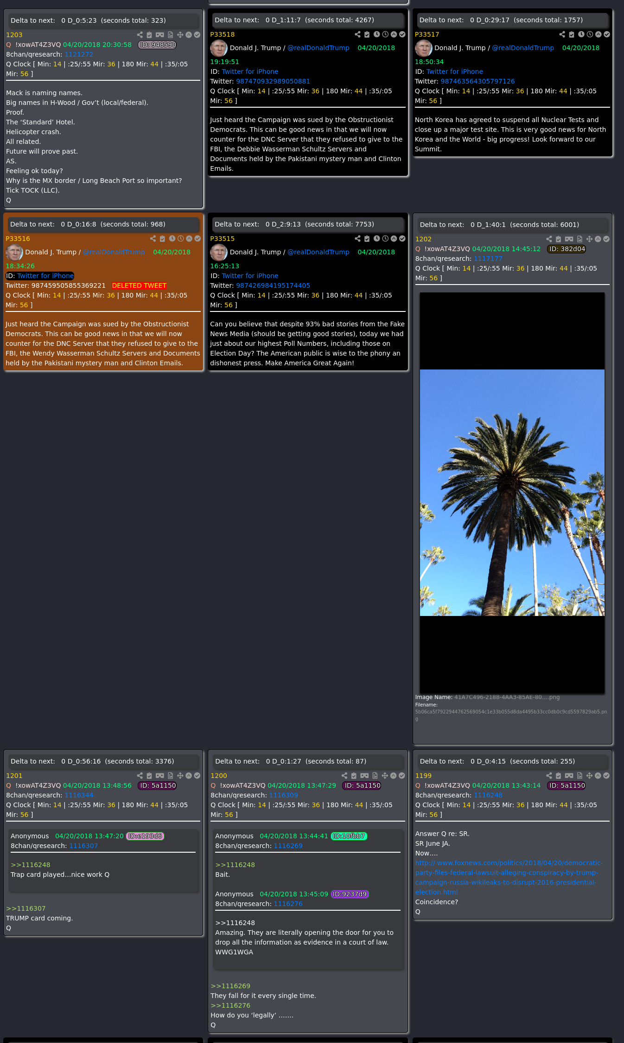Image resolution: width=624 pixels, height=1043 pixels.
Task: Click the share icon on post 1199
Action: pos(549,776)
